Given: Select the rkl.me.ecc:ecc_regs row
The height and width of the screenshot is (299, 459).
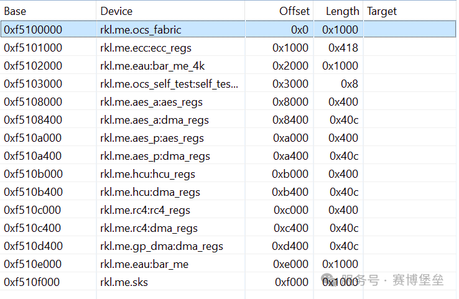Looking at the screenshot, I should (x=228, y=47).
